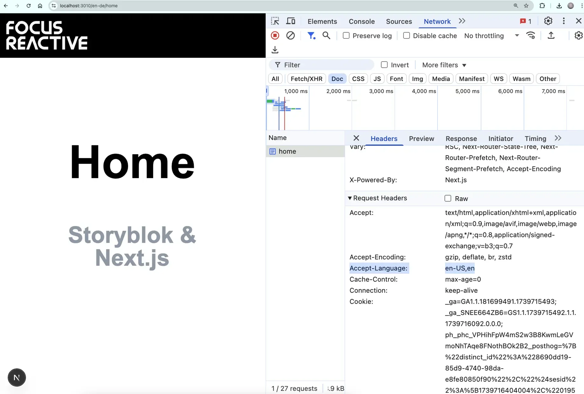Open the browser profile avatar
The width and height of the screenshot is (584, 394).
571,6
